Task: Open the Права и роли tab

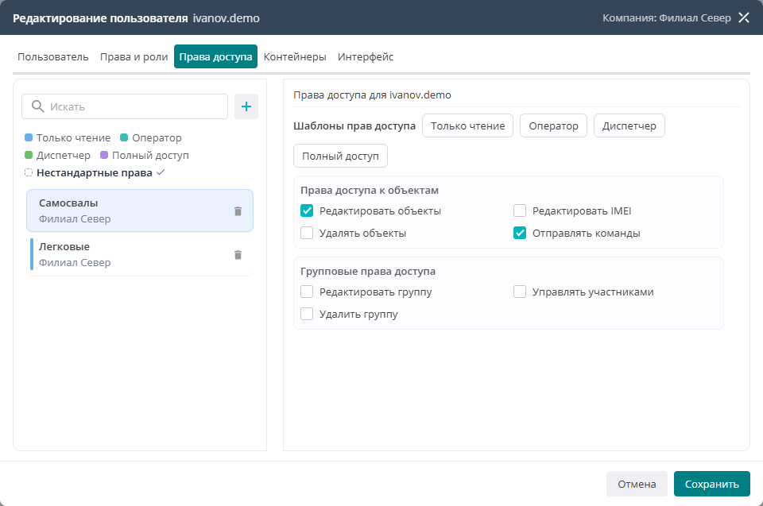Action: point(134,56)
